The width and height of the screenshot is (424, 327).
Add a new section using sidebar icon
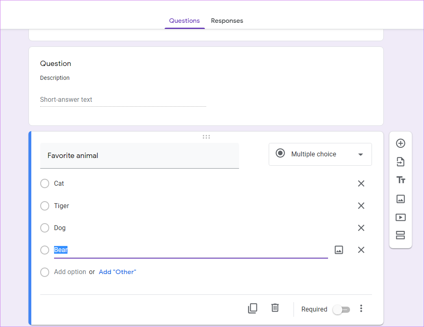coord(400,235)
